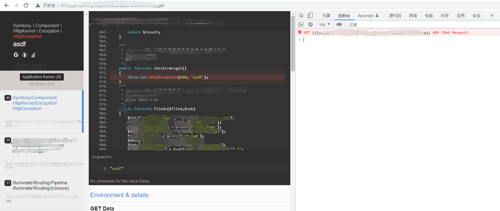The height and width of the screenshot is (211, 500).
Task: Click the red HttpException title text
Action: point(28,36)
